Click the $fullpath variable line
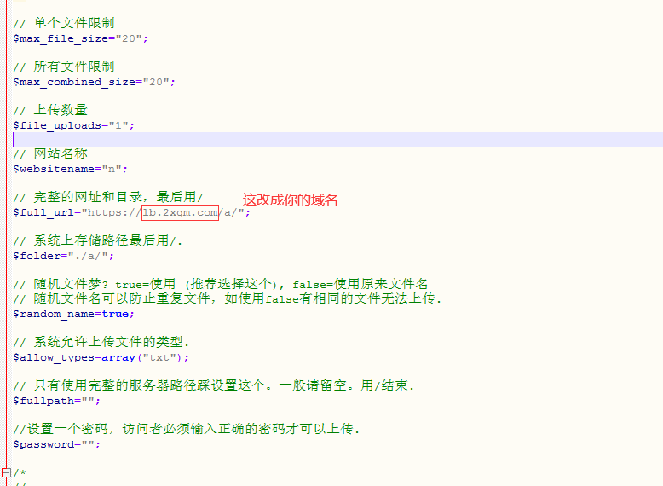663x486 pixels. [56, 401]
